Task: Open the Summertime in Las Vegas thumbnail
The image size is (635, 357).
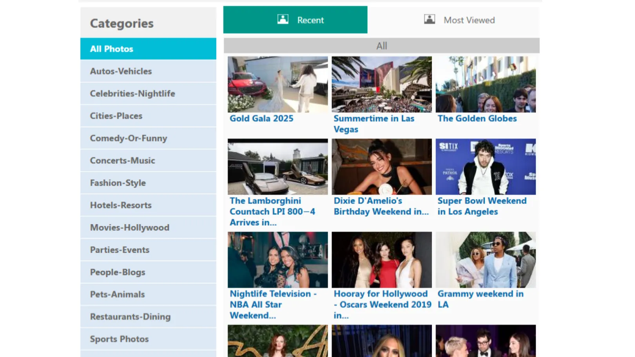Action: (382, 84)
